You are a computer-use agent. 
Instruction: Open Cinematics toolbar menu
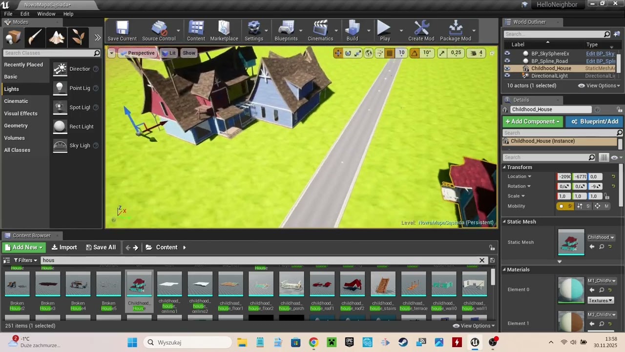(x=320, y=31)
